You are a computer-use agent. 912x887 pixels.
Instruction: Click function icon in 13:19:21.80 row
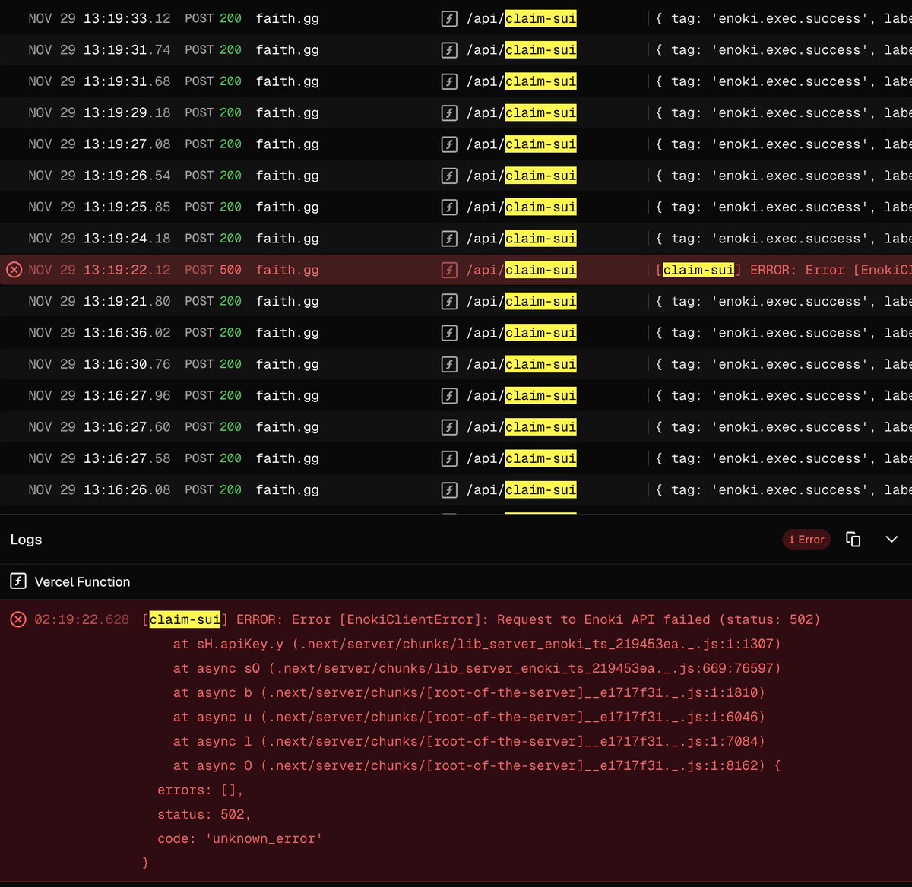(449, 302)
